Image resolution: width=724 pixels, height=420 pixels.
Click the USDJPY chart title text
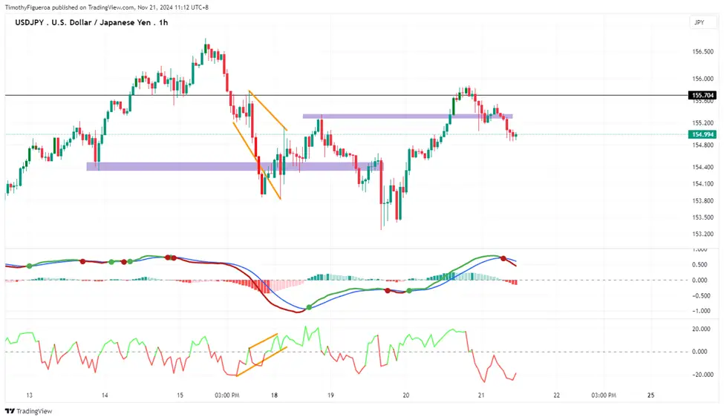pos(91,22)
